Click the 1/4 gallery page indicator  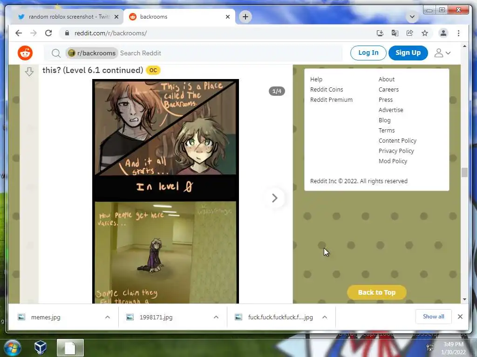(277, 91)
